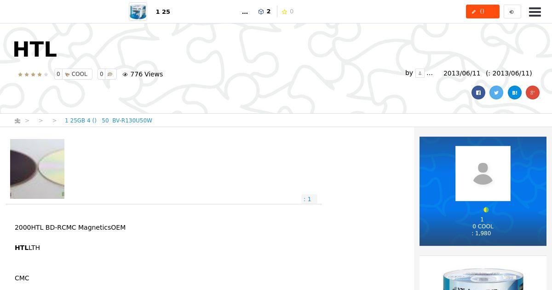Screen dimensions: 552x290
Task: Click the '0 COOL' stat in profile card
Action: (x=483, y=226)
